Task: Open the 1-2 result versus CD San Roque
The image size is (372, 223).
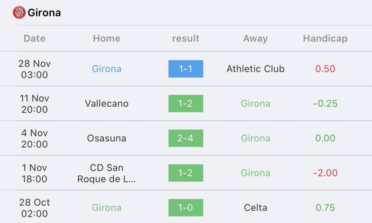Action: coord(186,173)
